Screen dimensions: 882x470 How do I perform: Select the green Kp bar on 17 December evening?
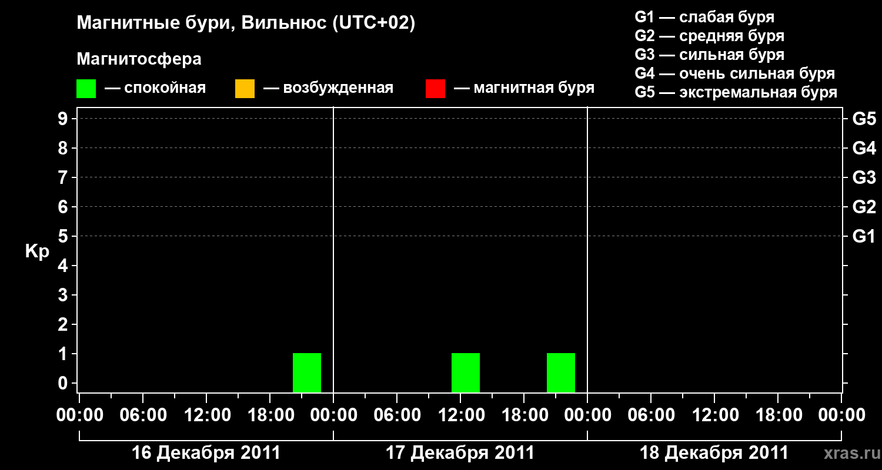coord(561,372)
